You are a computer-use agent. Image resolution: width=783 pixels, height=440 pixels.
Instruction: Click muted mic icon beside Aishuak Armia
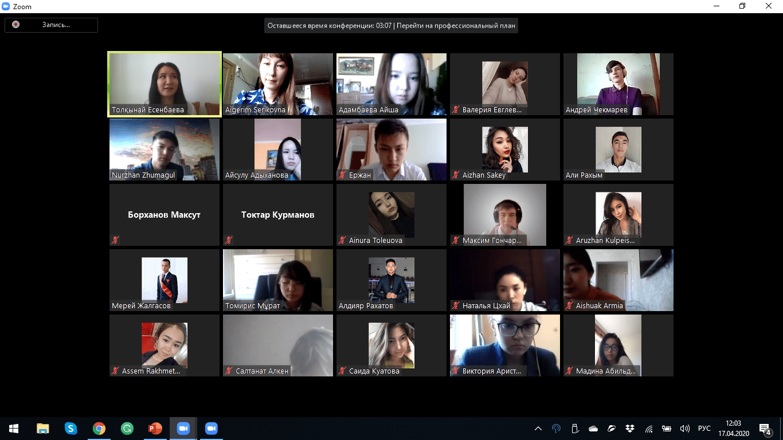(x=570, y=306)
